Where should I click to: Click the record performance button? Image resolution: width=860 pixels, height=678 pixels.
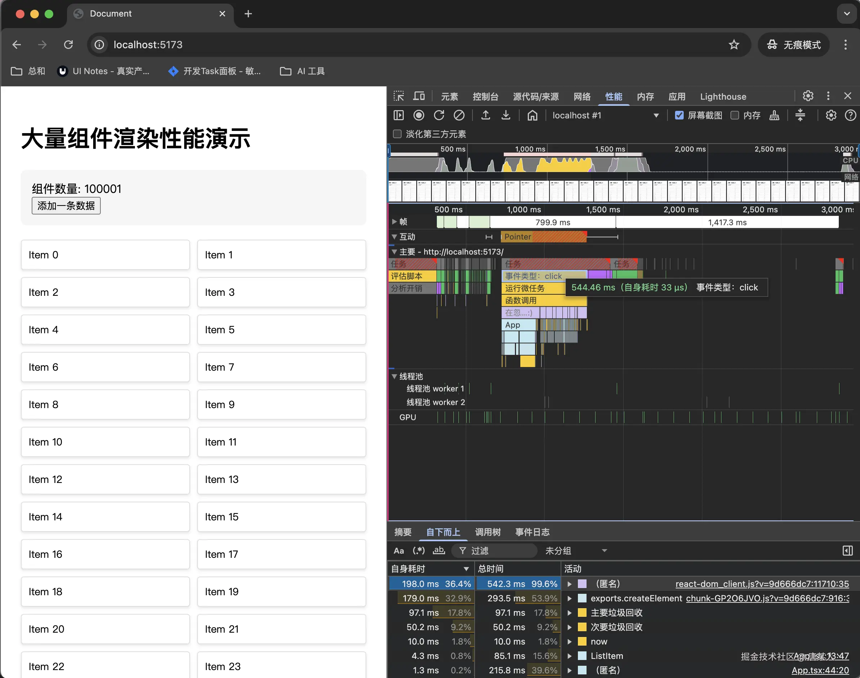(418, 116)
